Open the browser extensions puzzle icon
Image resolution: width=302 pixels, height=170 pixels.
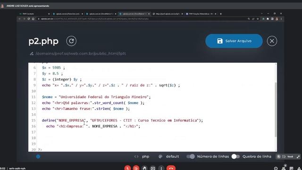(268, 19)
